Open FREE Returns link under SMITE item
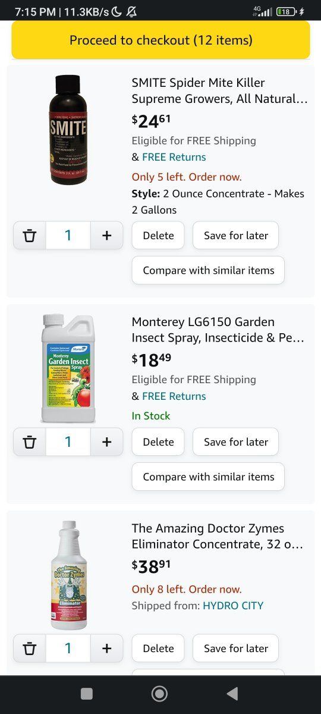The image size is (321, 714). coord(174,157)
